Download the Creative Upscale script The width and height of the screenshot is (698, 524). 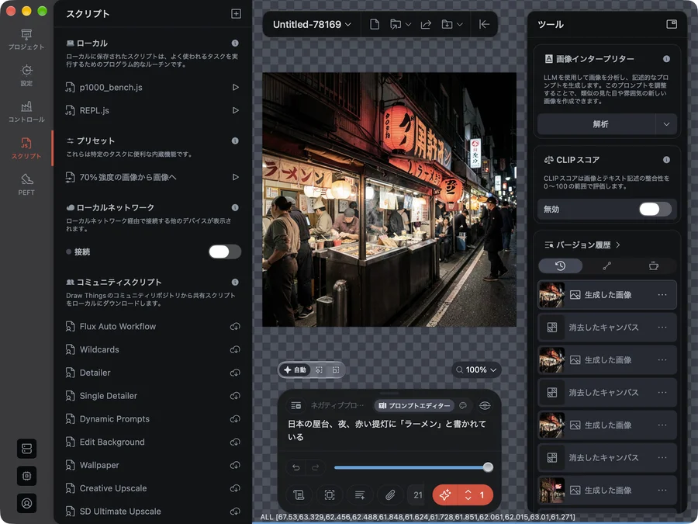click(x=235, y=489)
